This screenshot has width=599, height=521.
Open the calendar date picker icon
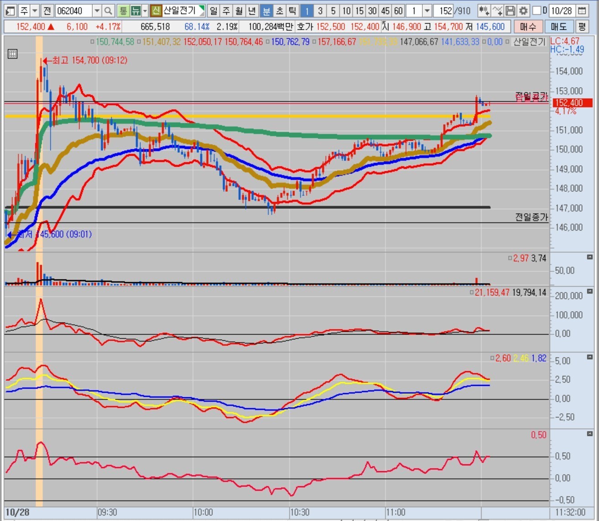(x=582, y=11)
